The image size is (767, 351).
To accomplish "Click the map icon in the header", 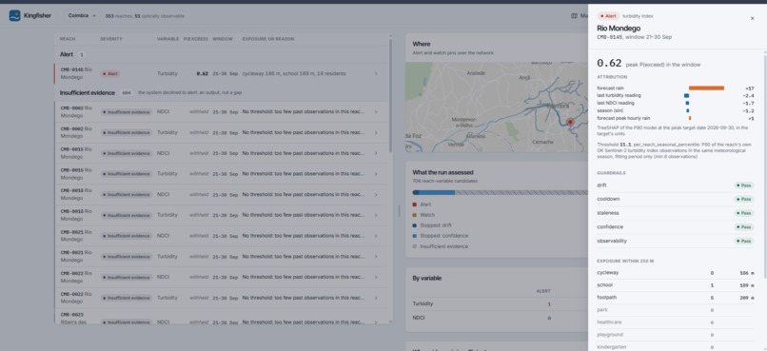I will [x=574, y=15].
